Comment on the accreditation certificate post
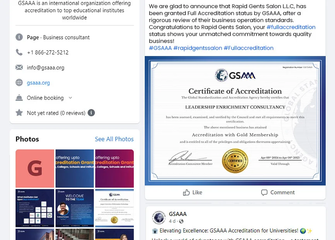Image resolution: width=335 pixels, height=240 pixels. [x=278, y=192]
